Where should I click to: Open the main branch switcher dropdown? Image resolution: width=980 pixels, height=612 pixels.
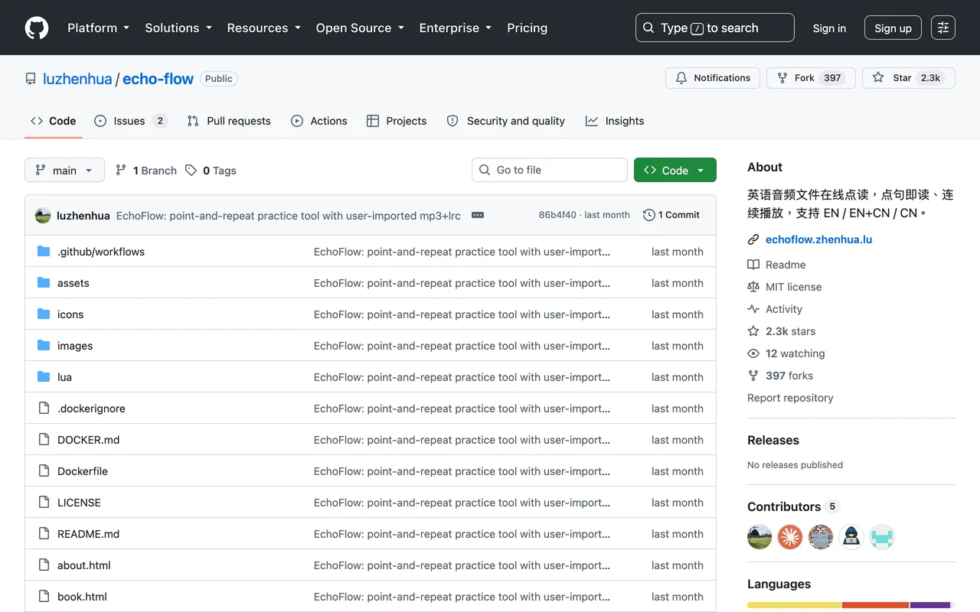pyautogui.click(x=64, y=170)
